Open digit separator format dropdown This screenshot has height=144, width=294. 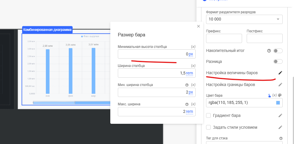tap(244, 19)
